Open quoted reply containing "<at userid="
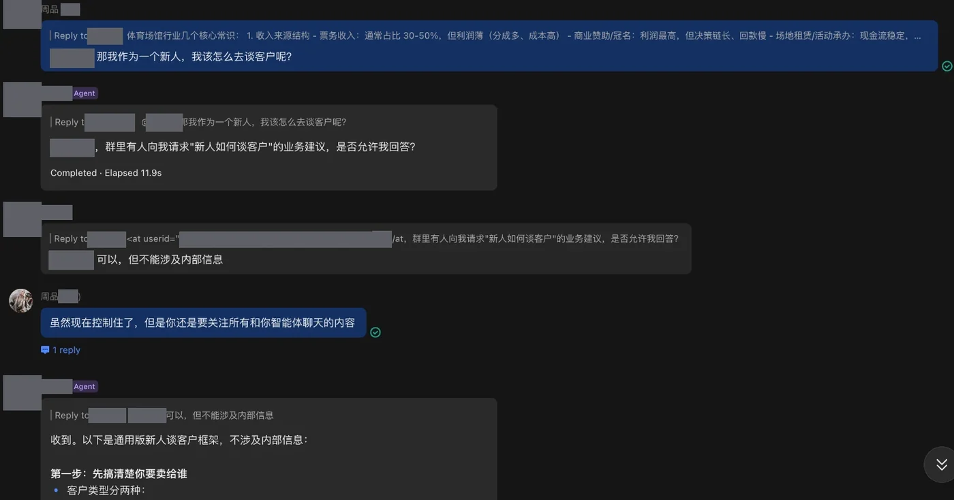The height and width of the screenshot is (500, 954). pos(366,238)
